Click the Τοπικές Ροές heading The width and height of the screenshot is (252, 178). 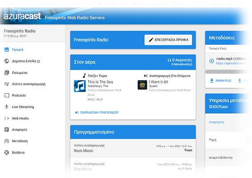(x=218, y=49)
